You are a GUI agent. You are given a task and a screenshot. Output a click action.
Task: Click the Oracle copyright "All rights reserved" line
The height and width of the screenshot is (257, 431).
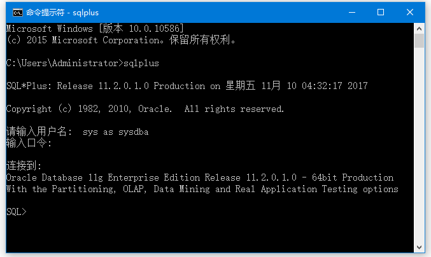(145, 109)
